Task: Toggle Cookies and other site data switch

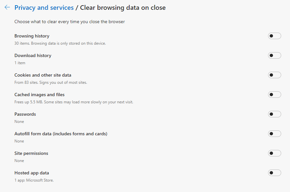Action: pyautogui.click(x=274, y=75)
